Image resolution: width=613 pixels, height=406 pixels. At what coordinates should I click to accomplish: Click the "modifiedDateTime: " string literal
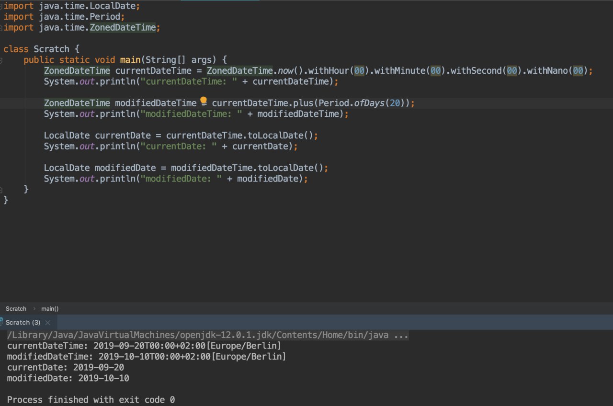click(x=191, y=114)
